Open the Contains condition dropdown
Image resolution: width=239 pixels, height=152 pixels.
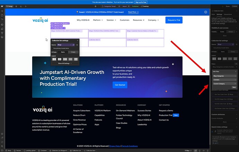coord(224,80)
